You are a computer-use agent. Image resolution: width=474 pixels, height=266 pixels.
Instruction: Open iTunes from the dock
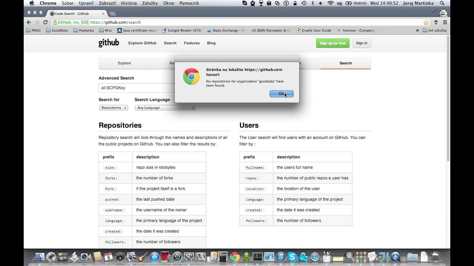pos(281,256)
